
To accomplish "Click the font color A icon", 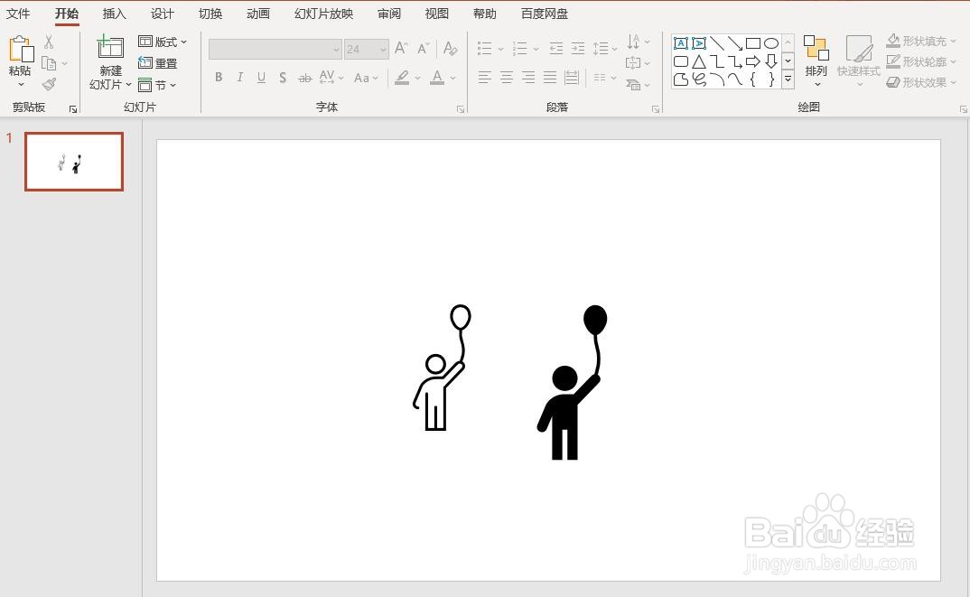I will coord(437,78).
